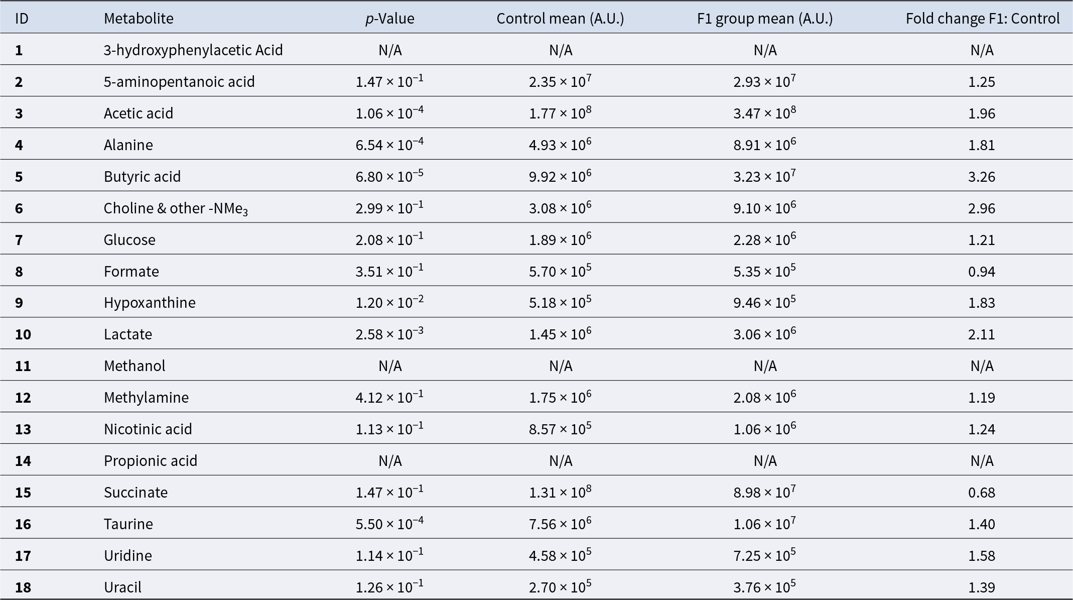Click the Formate fold change 0.94
This screenshot has height=600, width=1073.
click(982, 272)
